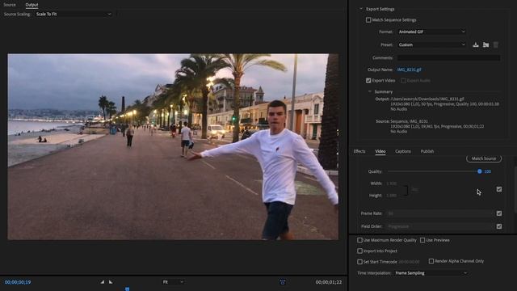517x291 pixels.
Task: Toggle the Width/Height match source checkbox
Action: [499, 189]
